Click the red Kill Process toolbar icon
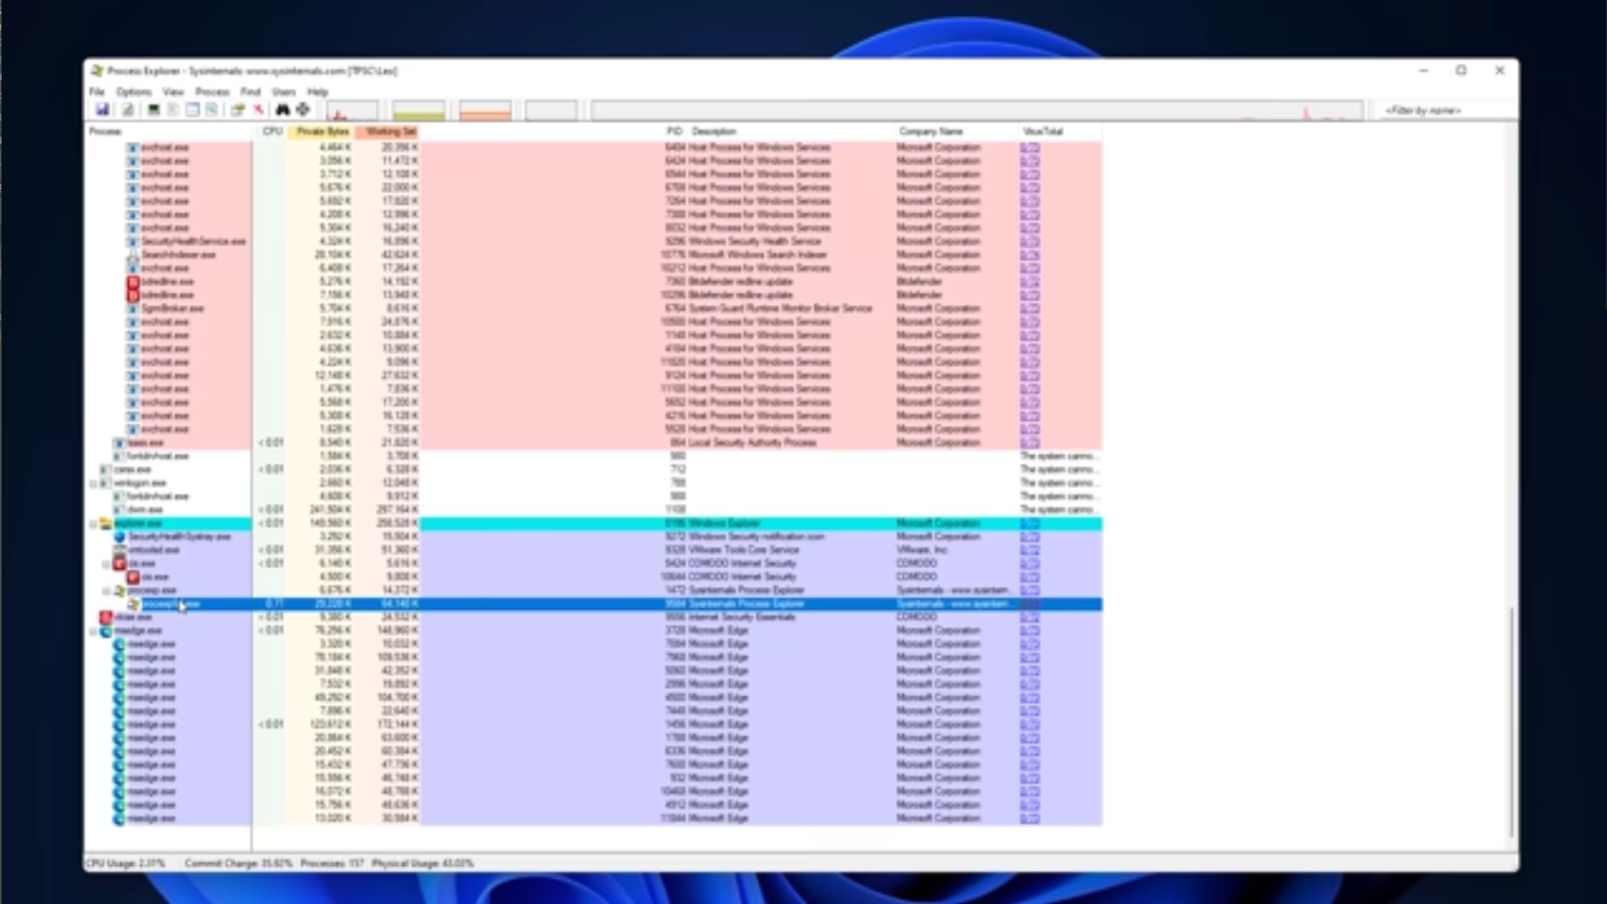The width and height of the screenshot is (1607, 904). pos(259,110)
